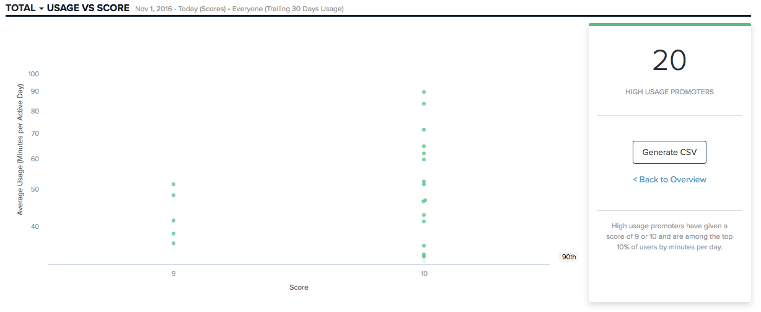Click the y-axis value 40

click(x=35, y=226)
